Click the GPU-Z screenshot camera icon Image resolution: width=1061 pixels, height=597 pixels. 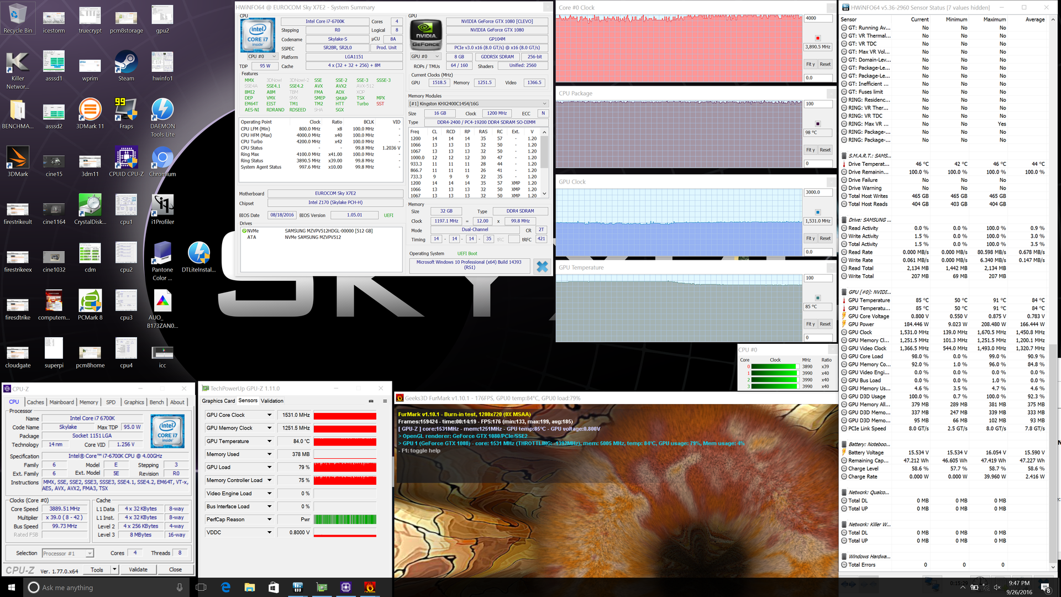(x=371, y=401)
